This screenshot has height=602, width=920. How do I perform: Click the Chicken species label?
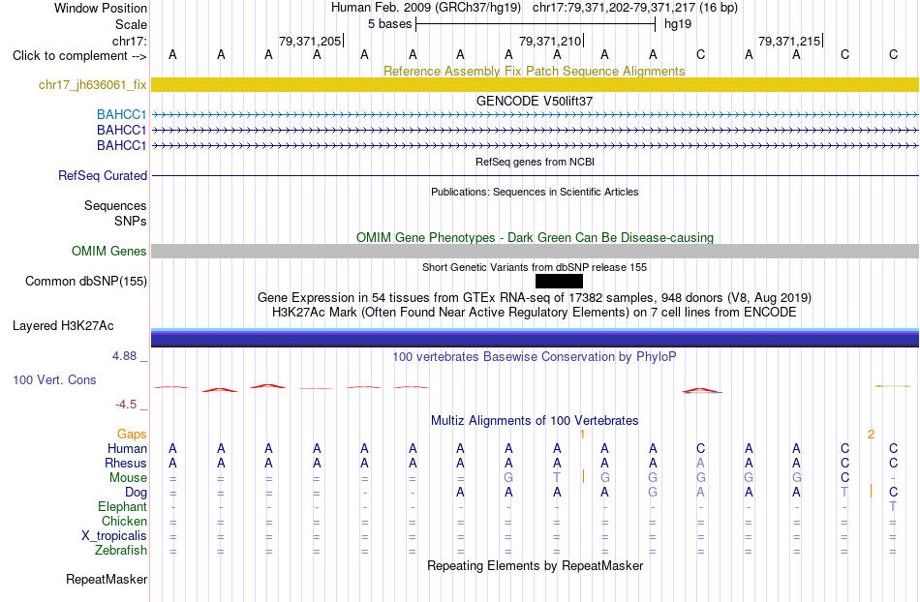click(124, 521)
